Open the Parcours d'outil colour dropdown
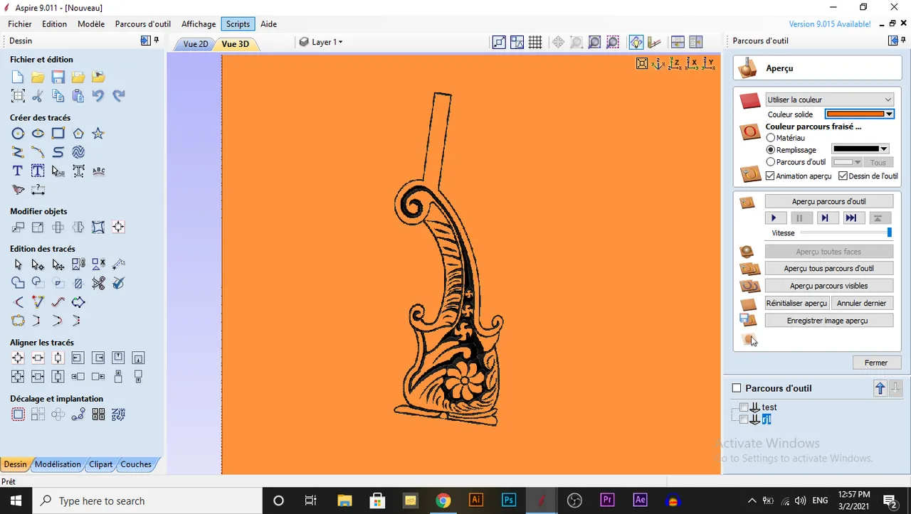 pyautogui.click(x=847, y=162)
